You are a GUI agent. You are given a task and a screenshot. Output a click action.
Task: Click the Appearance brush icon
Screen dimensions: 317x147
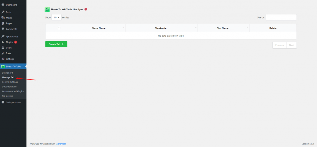(x=3, y=36)
